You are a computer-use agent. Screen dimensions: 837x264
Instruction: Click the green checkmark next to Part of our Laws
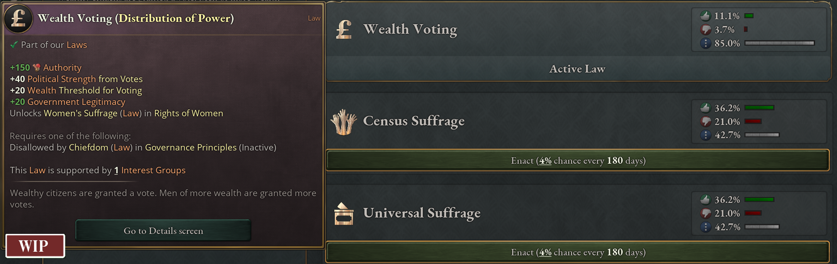(14, 45)
